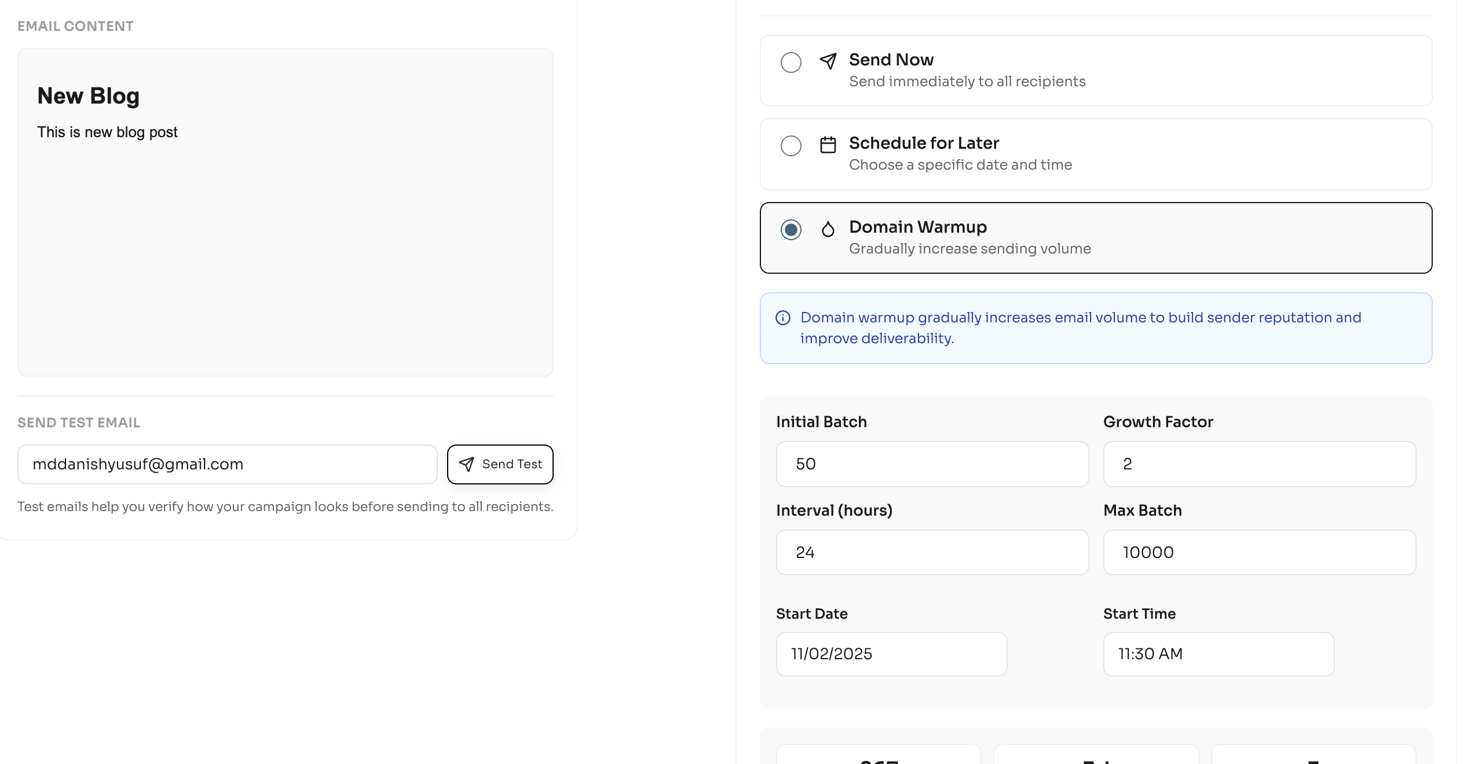Click the calendar icon for Schedule for Later
1471x764 pixels.
click(x=828, y=145)
